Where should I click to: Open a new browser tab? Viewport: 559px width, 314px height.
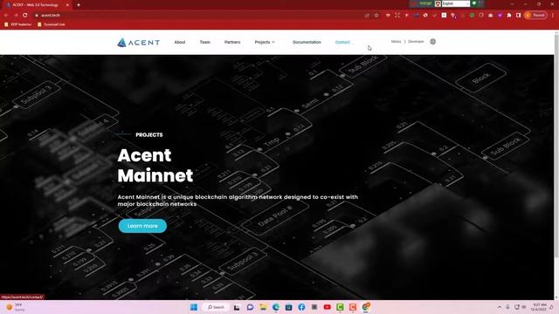tap(79, 5)
